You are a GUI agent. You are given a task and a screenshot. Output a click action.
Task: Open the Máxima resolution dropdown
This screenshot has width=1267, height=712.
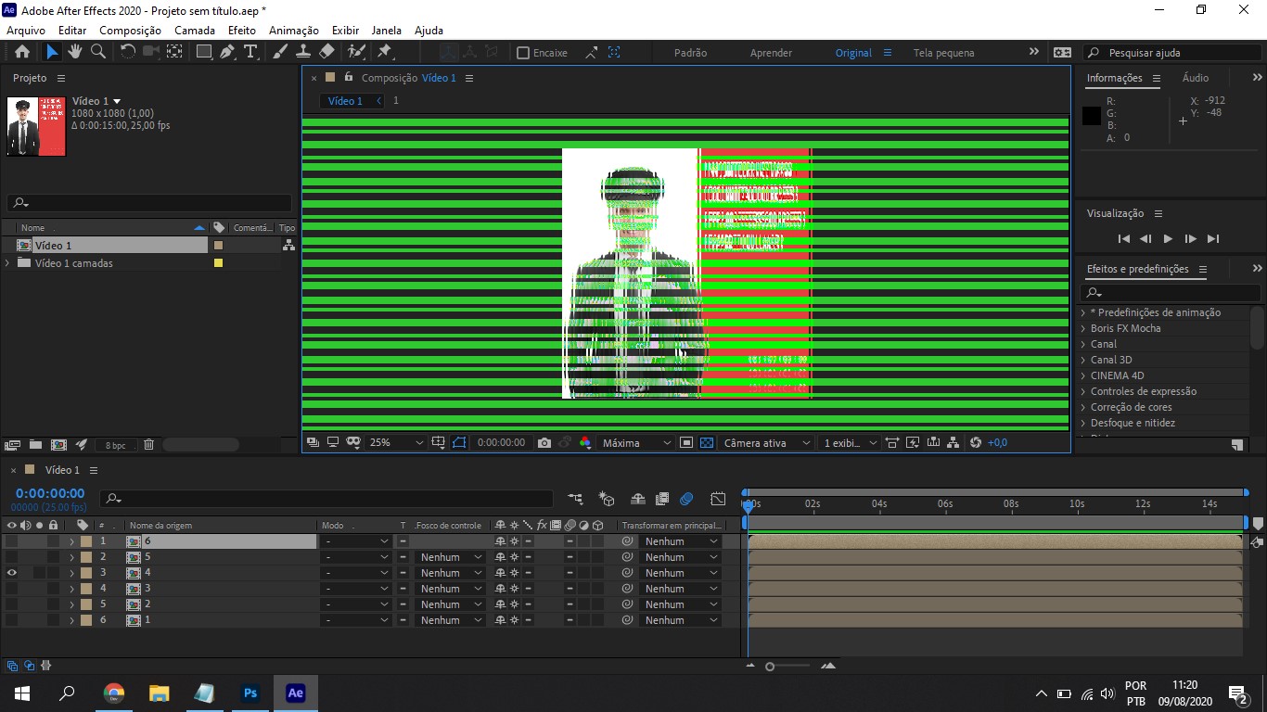click(x=634, y=442)
